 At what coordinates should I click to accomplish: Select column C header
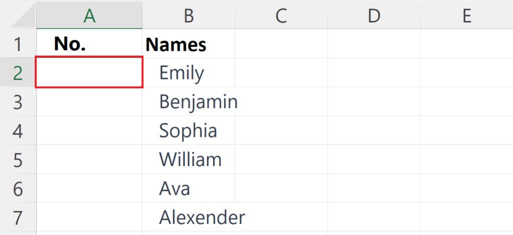(282, 15)
